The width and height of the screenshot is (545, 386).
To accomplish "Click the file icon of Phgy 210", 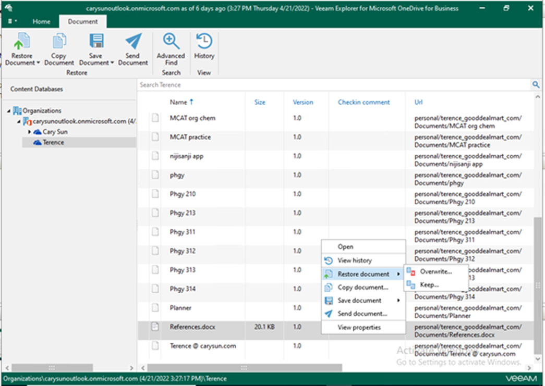I will (x=155, y=193).
